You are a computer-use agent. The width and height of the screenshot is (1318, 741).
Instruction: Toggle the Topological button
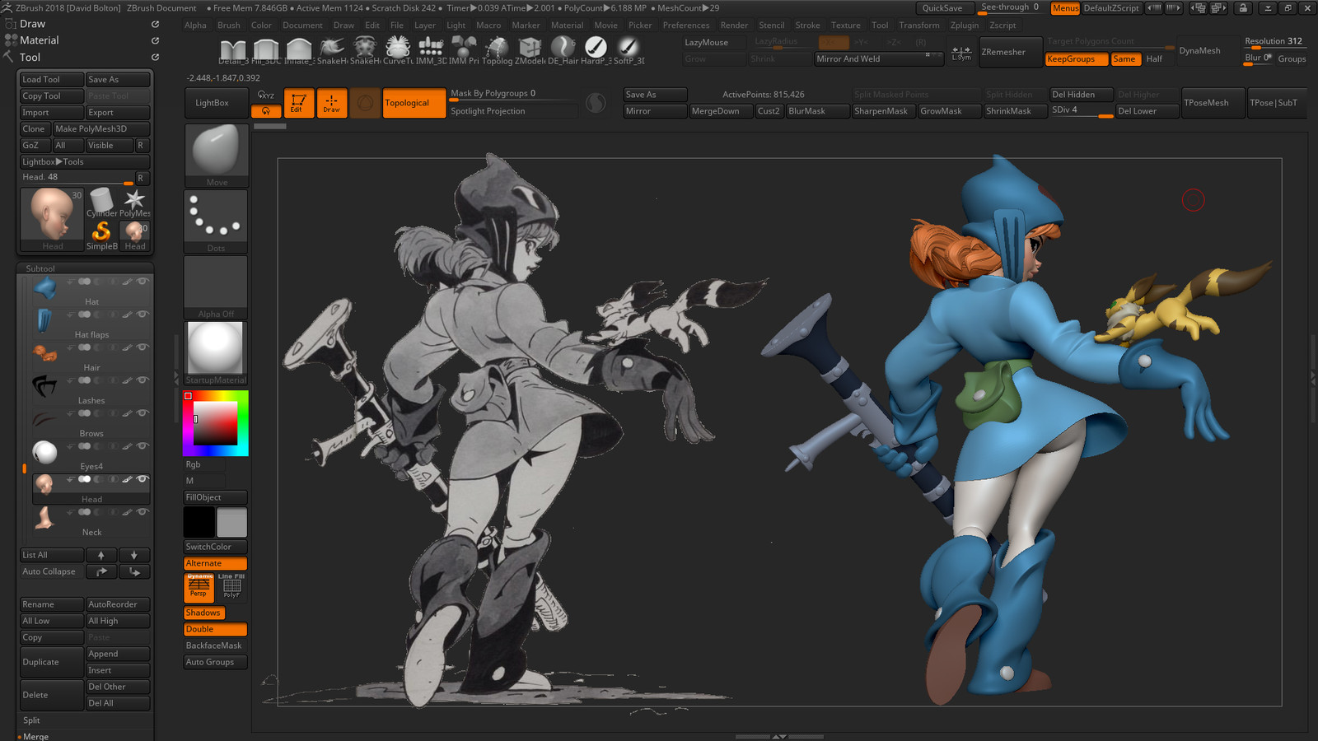pyautogui.click(x=414, y=103)
